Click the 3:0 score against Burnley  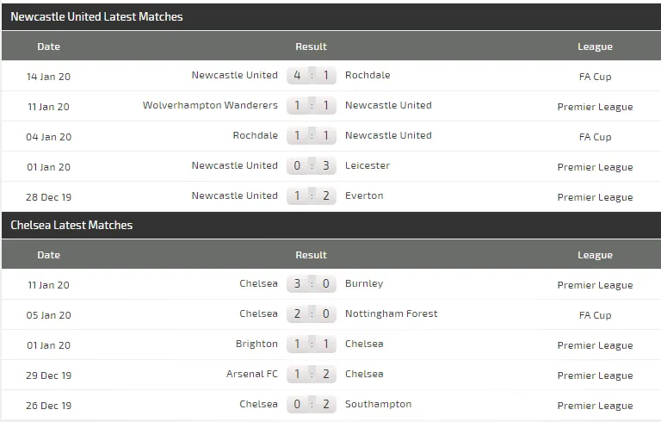point(311,284)
